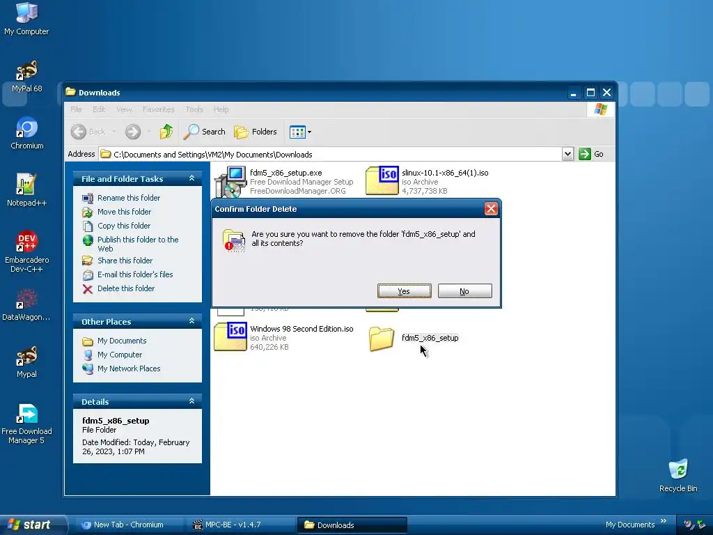Image resolution: width=713 pixels, height=535 pixels.
Task: Collapse the Details panel
Action: coord(191,401)
